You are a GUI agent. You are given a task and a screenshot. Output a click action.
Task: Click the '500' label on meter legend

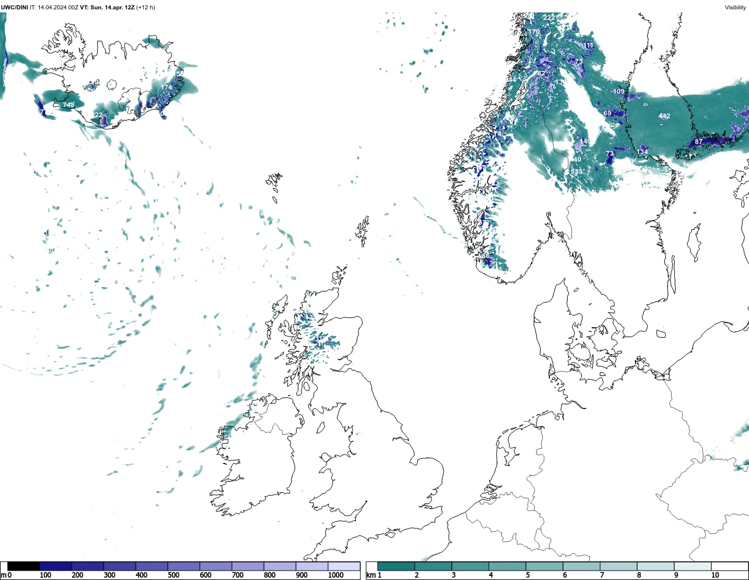click(174, 575)
